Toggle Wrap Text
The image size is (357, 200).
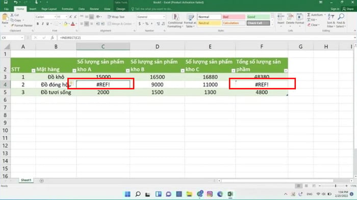coord(116,17)
